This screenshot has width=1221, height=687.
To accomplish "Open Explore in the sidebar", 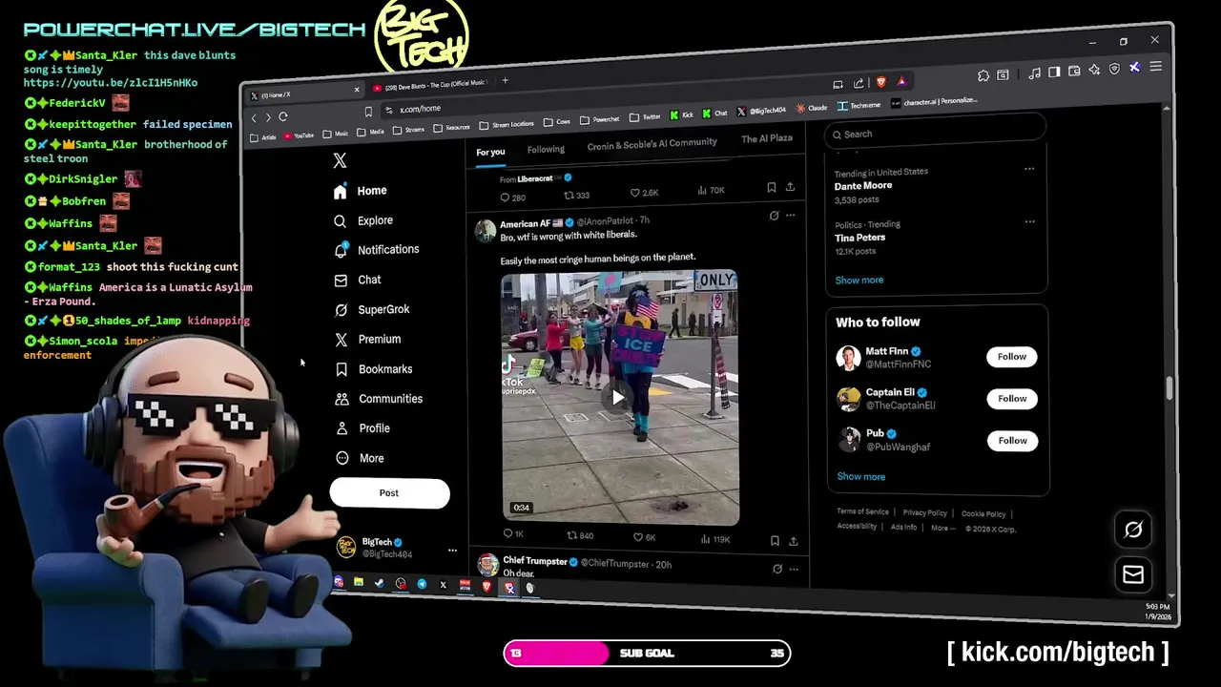I will click(x=363, y=220).
